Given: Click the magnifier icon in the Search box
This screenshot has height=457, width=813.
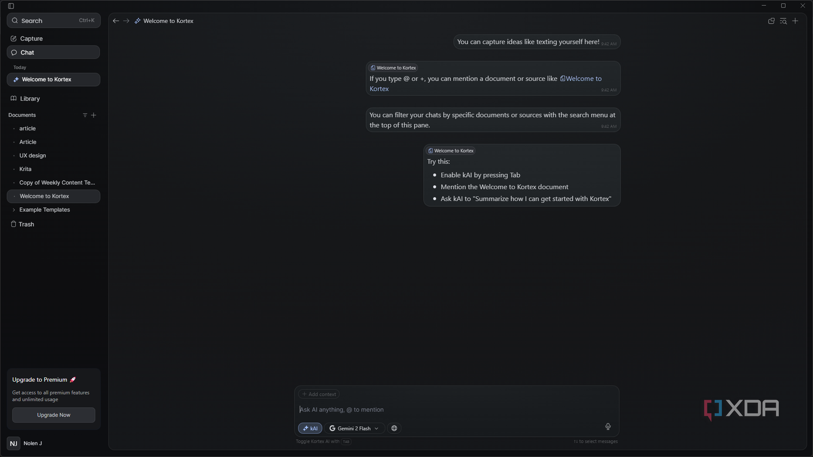Looking at the screenshot, I should tap(15, 21).
